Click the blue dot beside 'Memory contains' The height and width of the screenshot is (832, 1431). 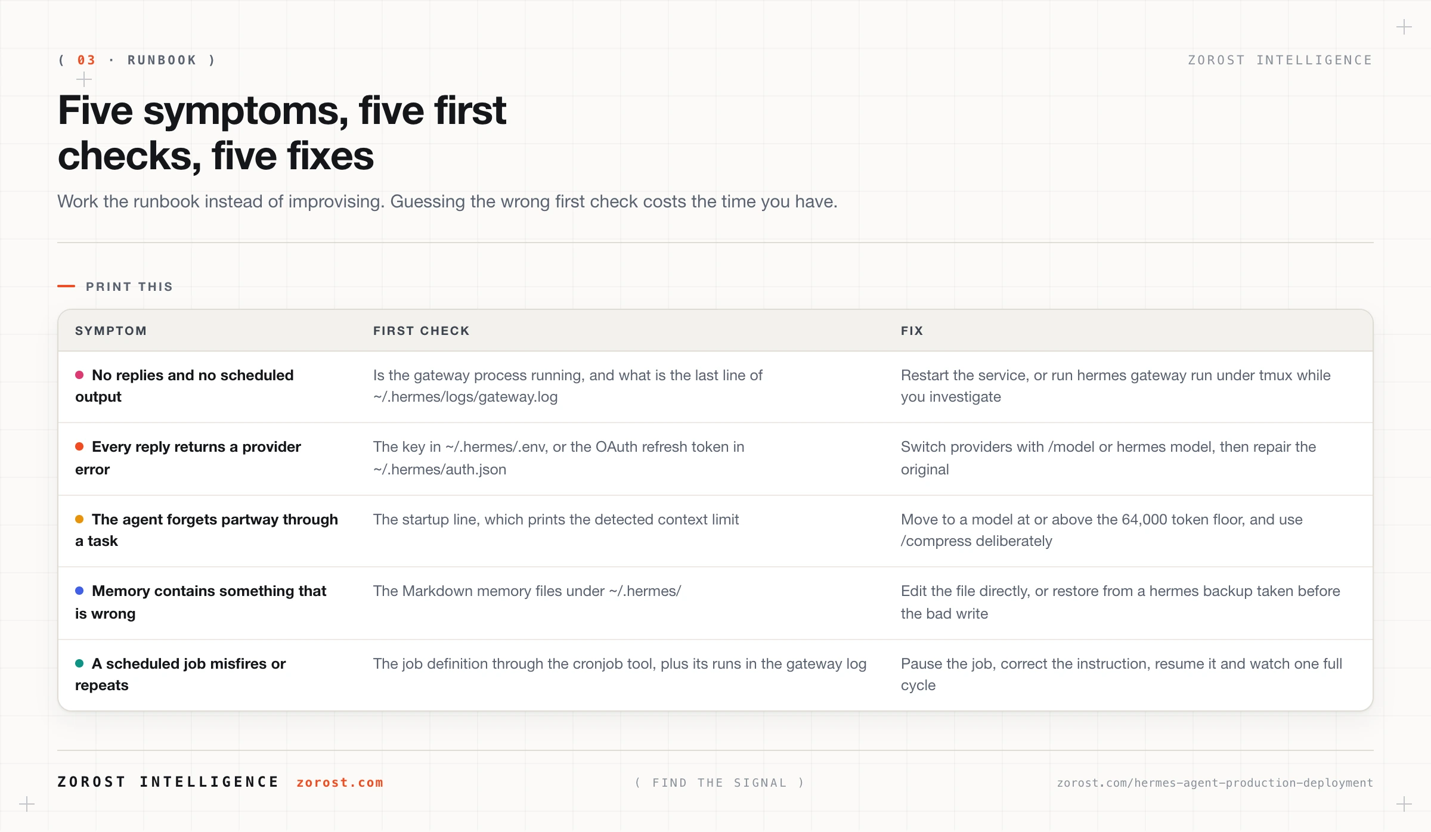[x=79, y=591]
